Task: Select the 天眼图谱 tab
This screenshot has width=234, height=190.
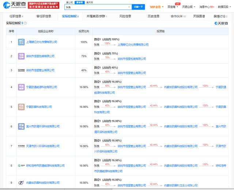Action: click(x=200, y=16)
